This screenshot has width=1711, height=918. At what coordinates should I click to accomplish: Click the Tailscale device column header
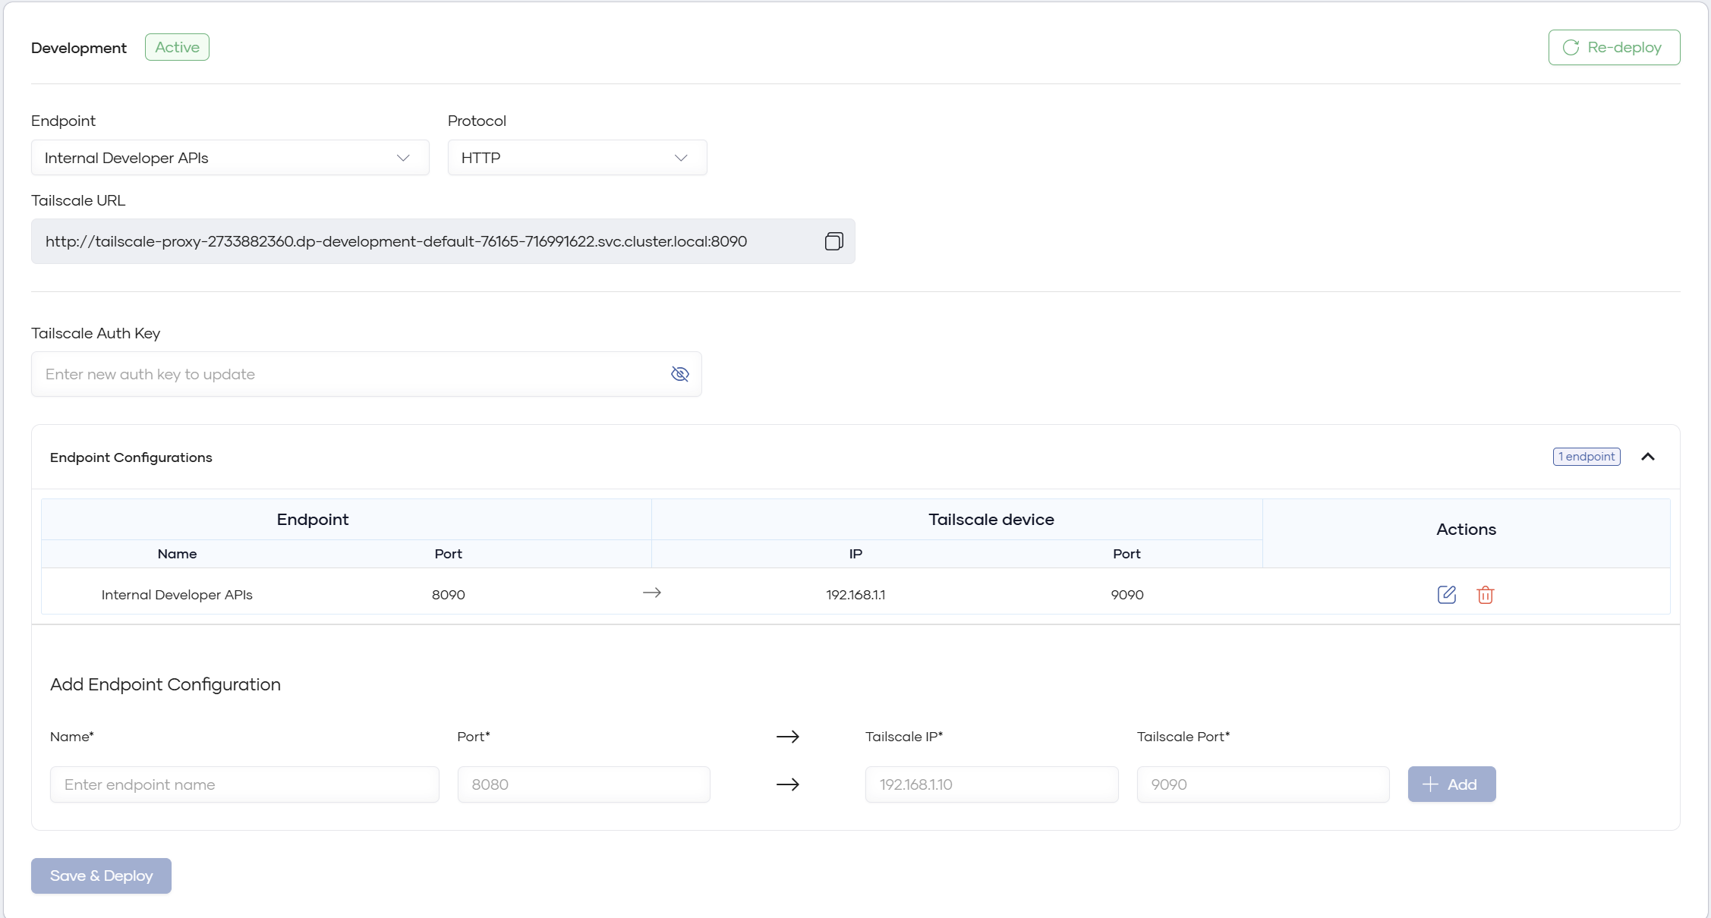(x=991, y=520)
